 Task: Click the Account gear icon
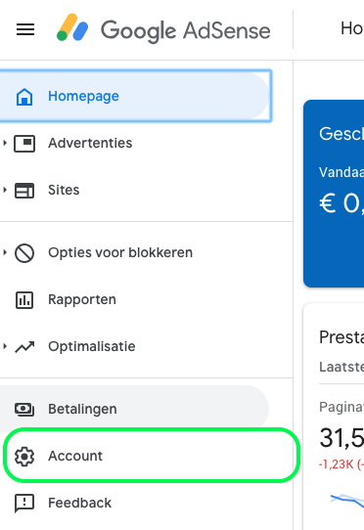point(24,457)
